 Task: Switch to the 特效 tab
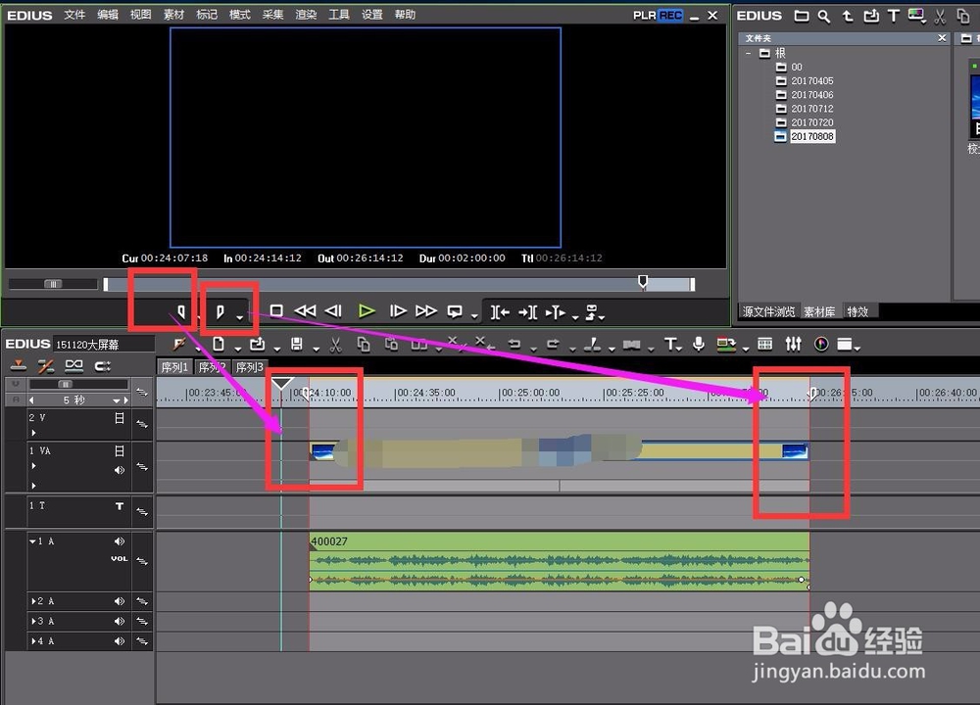coord(857,311)
